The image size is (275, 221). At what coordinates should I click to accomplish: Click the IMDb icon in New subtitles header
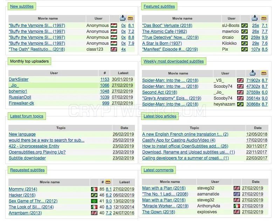pyautogui.click(x=130, y=18)
